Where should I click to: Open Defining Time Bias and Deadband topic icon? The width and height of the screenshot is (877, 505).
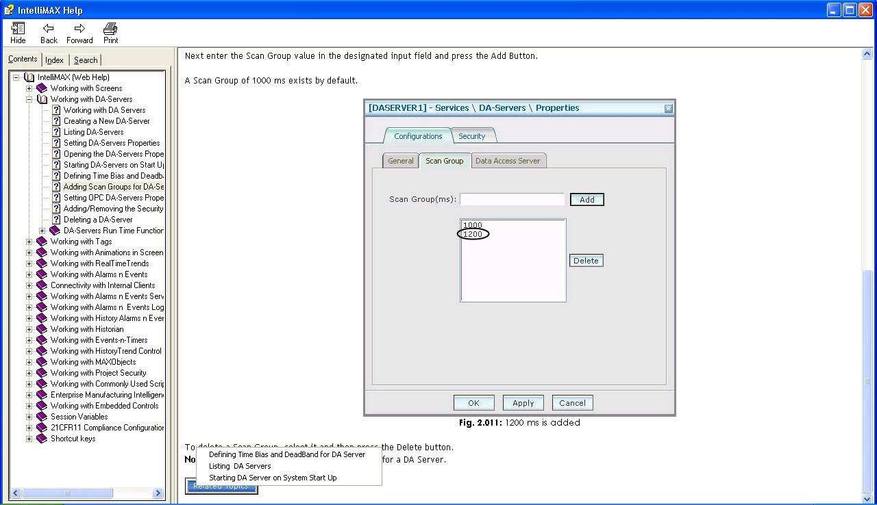tap(56, 176)
